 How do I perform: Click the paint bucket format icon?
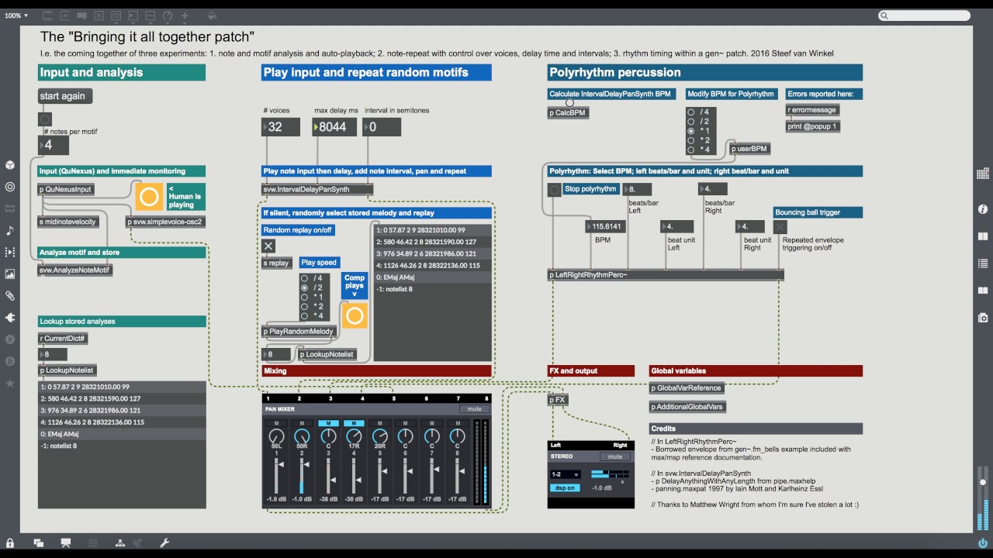click(213, 15)
